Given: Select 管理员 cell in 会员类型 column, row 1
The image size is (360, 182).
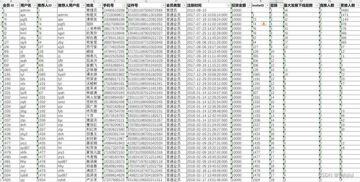Looking at the screenshot, I should click(176, 10).
